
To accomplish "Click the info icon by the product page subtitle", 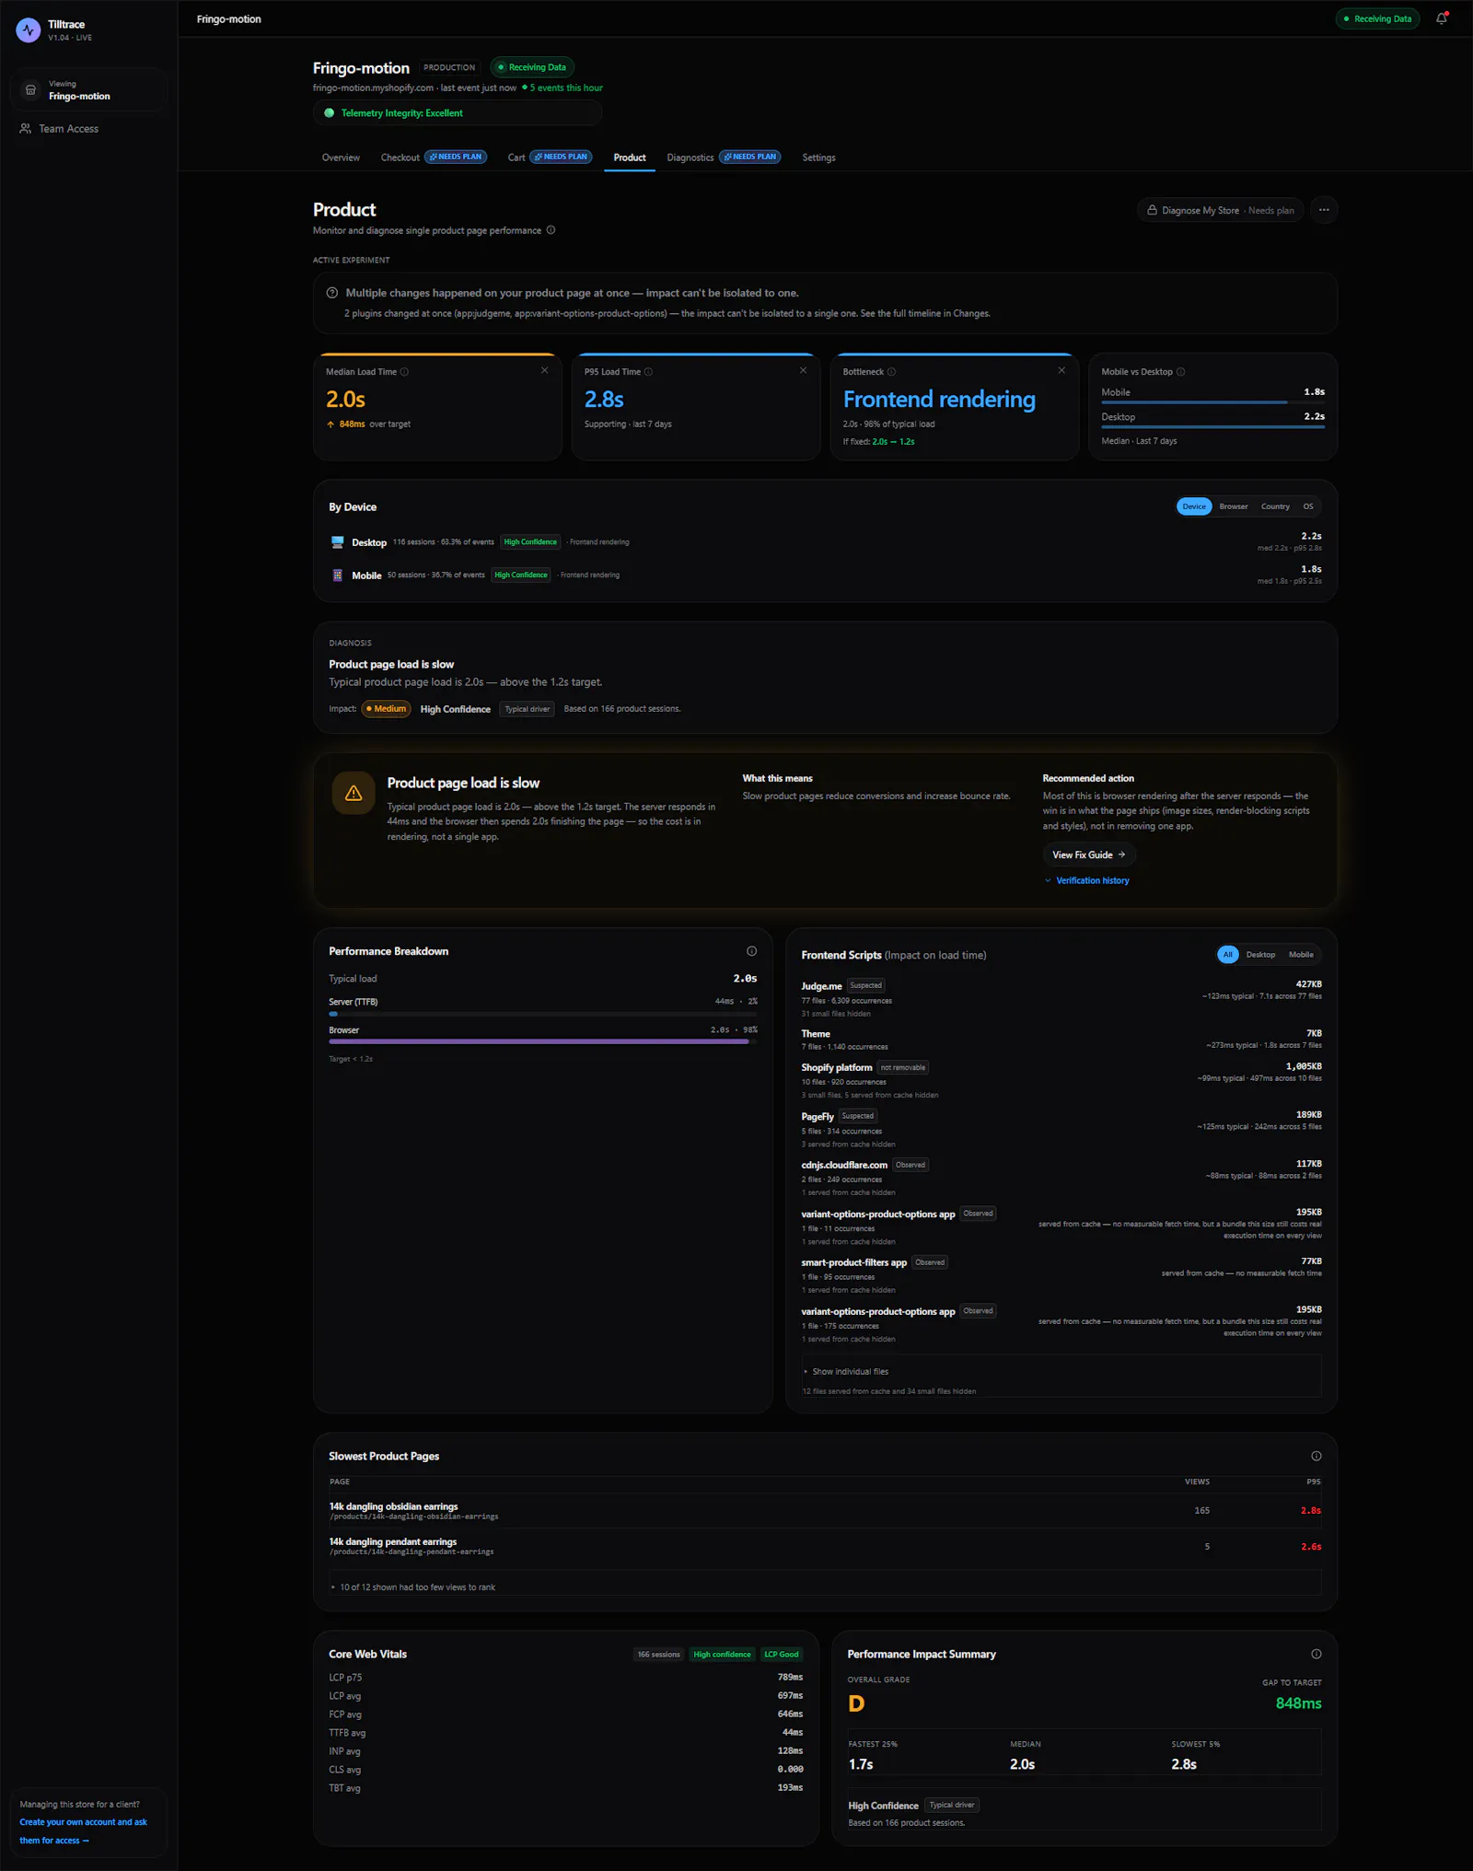I will (551, 230).
